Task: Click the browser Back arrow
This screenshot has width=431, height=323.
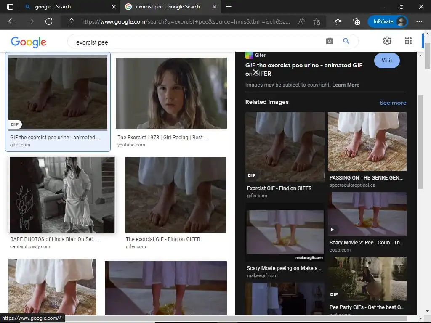Action: click(11, 21)
